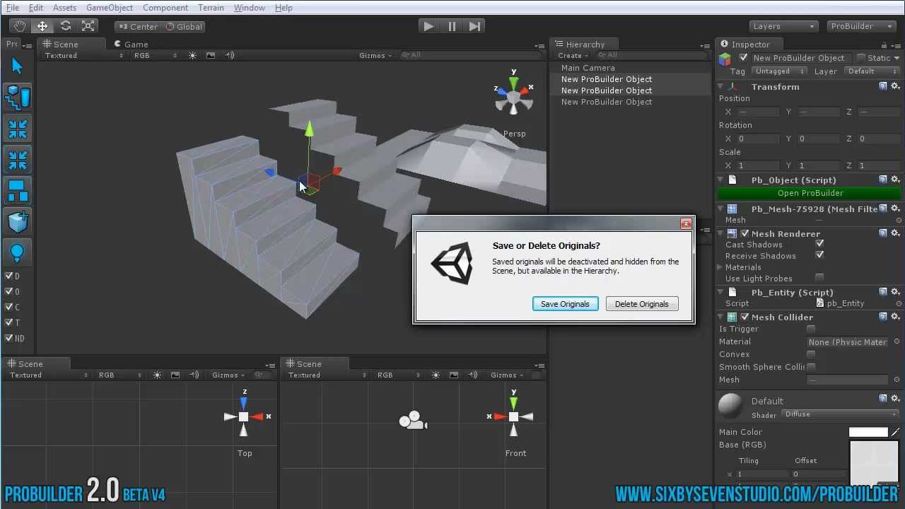Open Mesh Renderer gear settings

(895, 233)
